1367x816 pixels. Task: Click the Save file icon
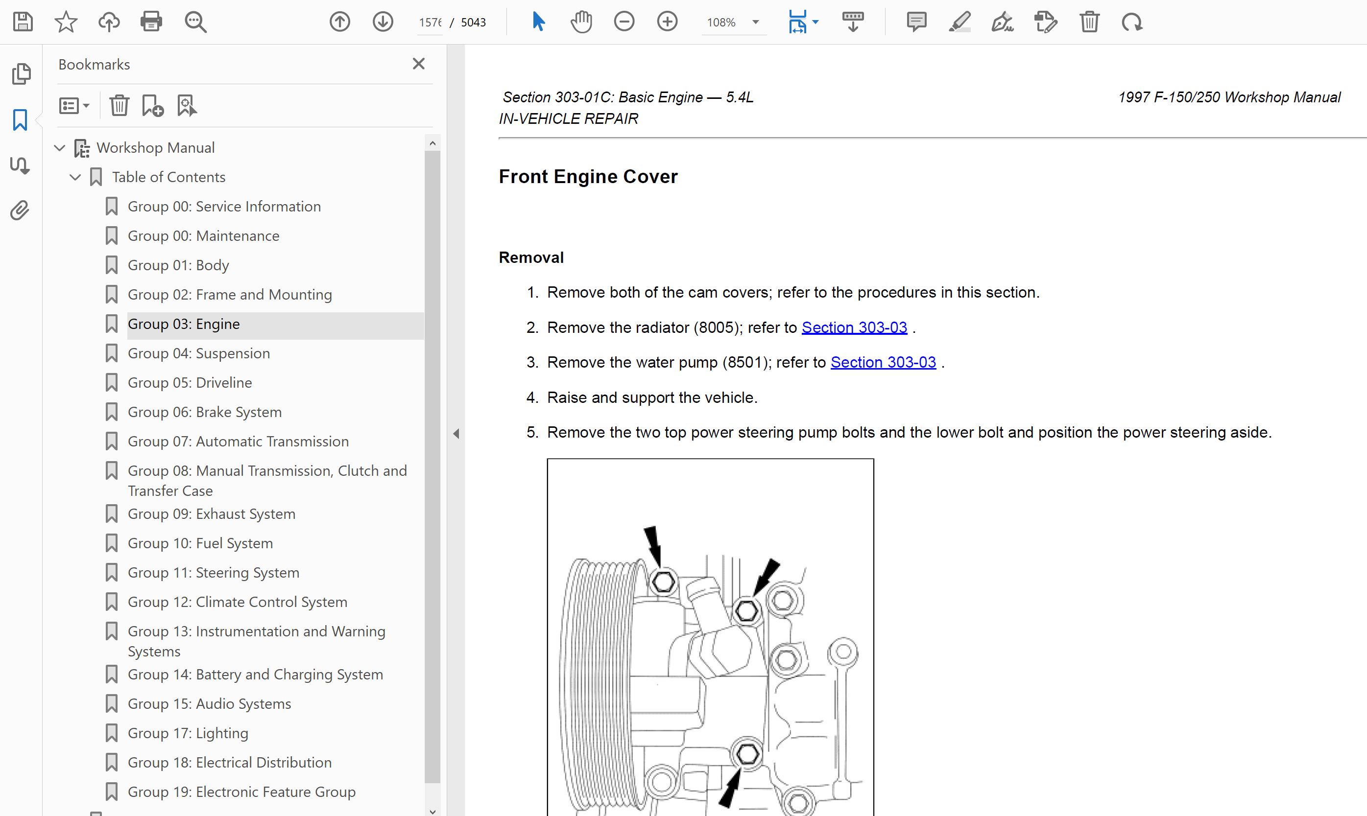click(23, 22)
